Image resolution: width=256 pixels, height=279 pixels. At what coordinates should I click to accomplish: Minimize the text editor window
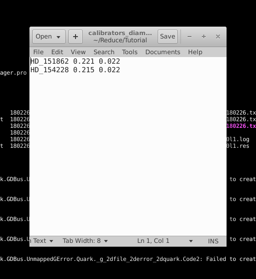[190, 37]
